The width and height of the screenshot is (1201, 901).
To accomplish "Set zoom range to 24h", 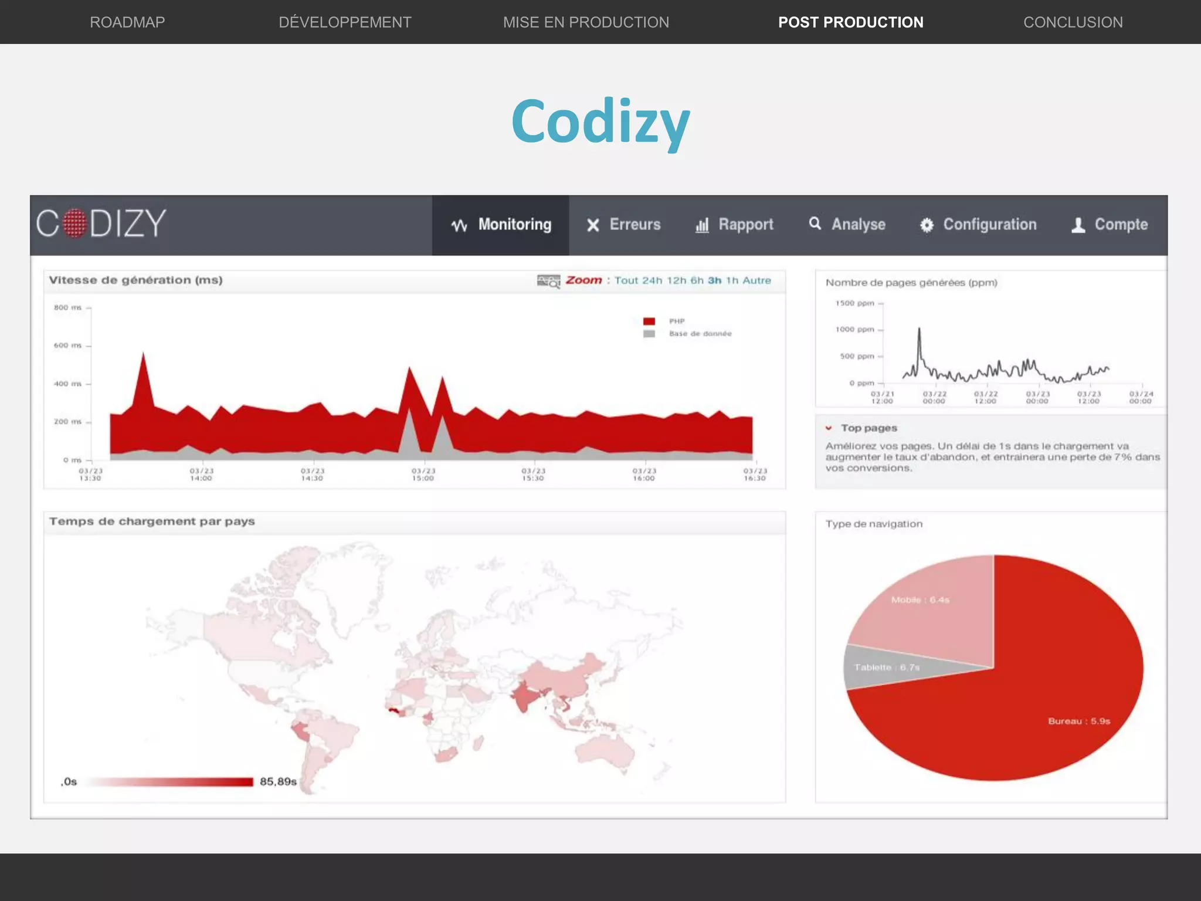I will (x=652, y=280).
